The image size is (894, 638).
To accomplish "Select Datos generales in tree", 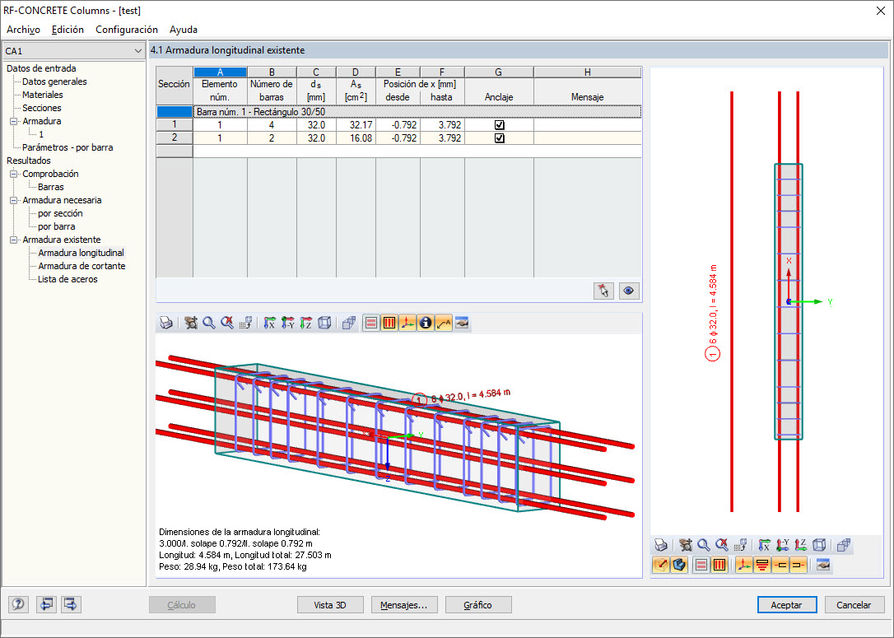I will tap(54, 81).
